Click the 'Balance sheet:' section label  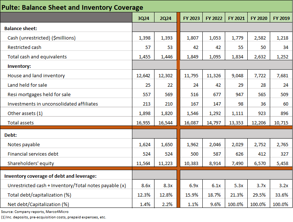(21, 28)
